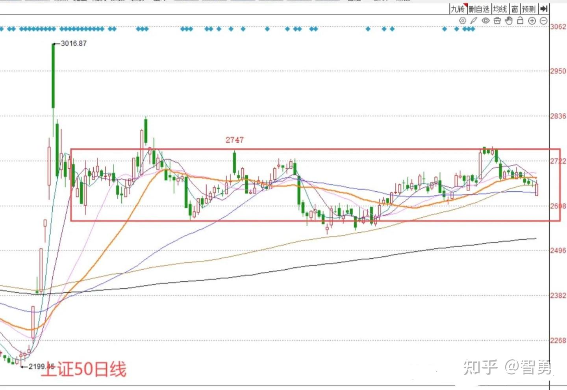
Task: Select the hand pan tool
Action: pos(508,20)
